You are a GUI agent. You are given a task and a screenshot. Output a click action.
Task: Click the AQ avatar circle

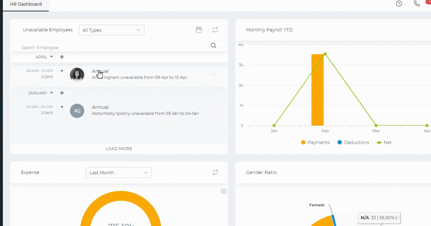click(x=77, y=111)
